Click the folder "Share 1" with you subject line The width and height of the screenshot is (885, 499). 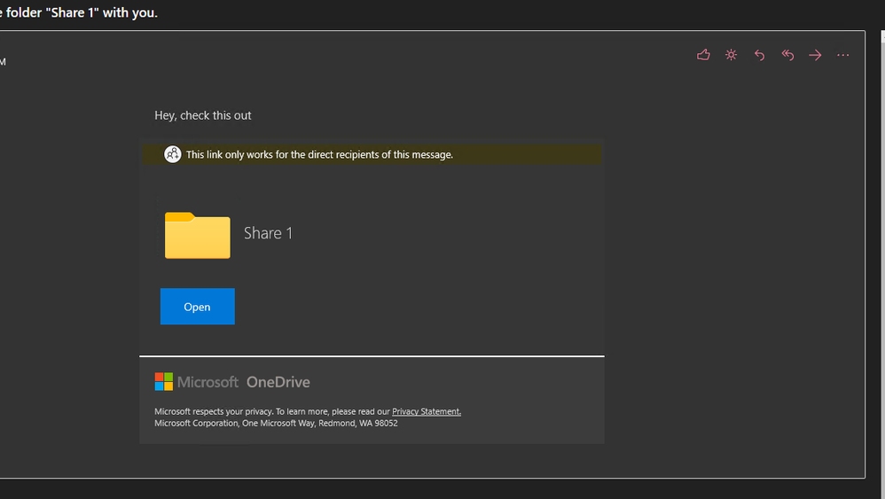(x=79, y=12)
